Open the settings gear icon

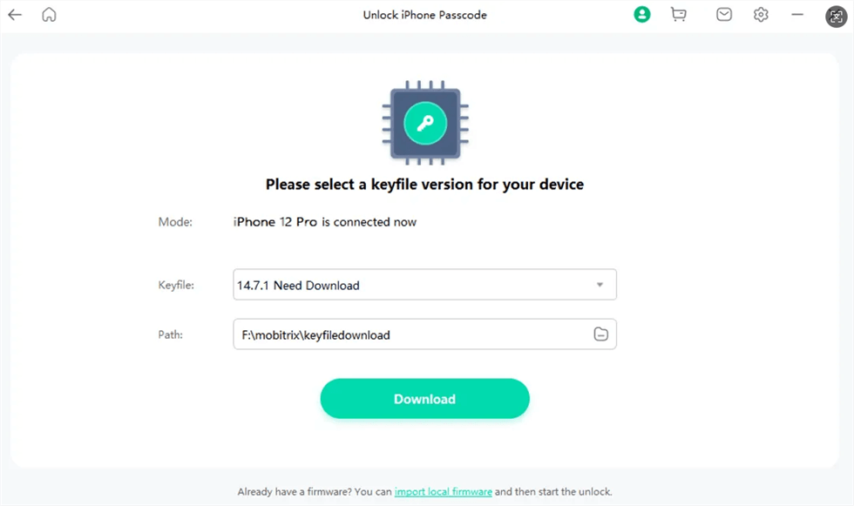coord(761,15)
